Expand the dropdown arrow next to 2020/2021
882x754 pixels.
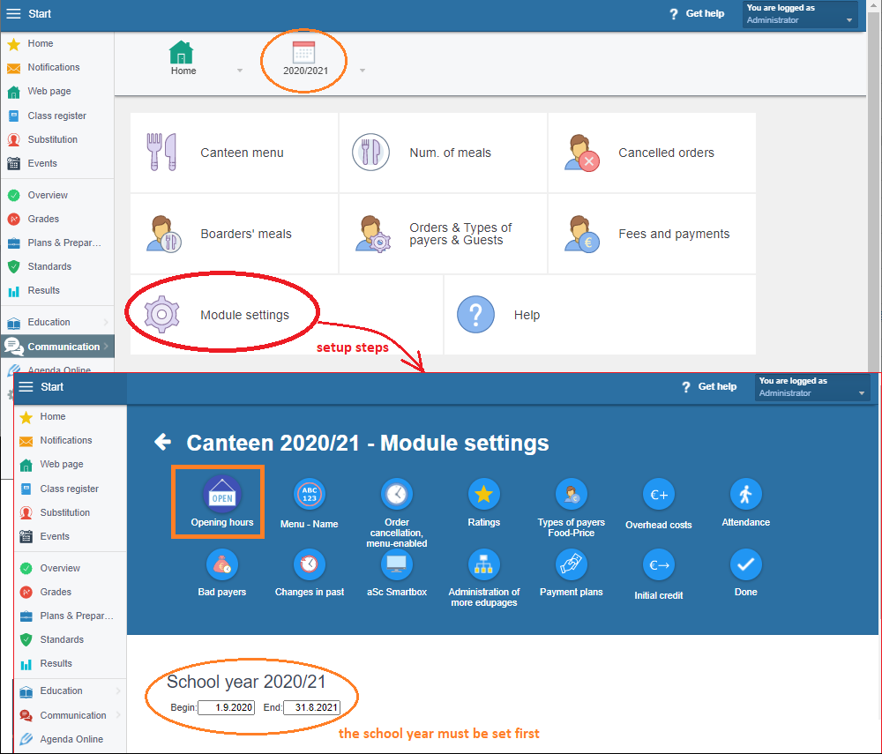[x=363, y=71]
